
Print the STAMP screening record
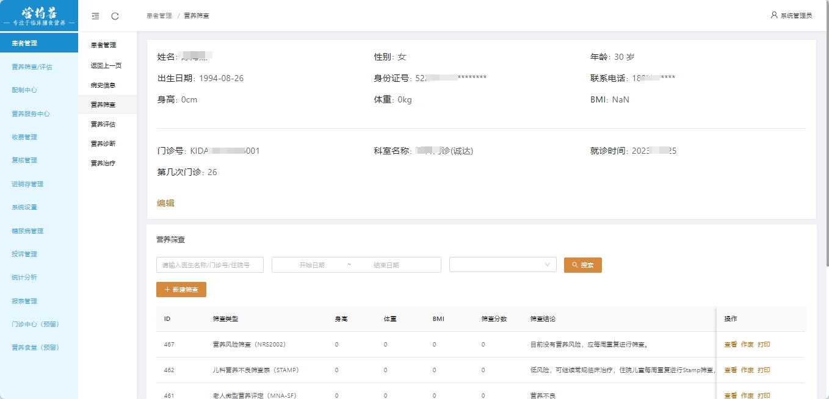point(764,370)
